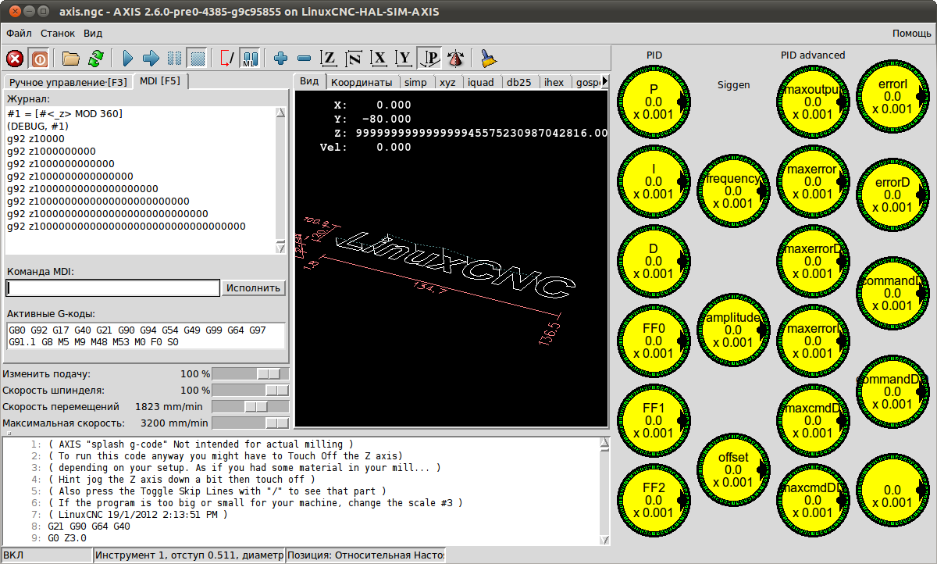937x564 pixels.
Task: Switch to X side view
Action: tap(379, 58)
